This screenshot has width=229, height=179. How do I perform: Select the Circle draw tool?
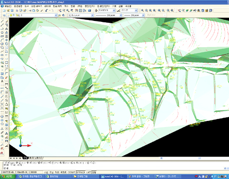(2, 44)
